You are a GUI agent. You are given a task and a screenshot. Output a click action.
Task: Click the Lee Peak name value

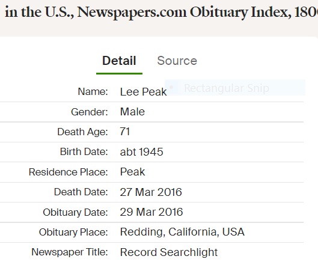(144, 92)
